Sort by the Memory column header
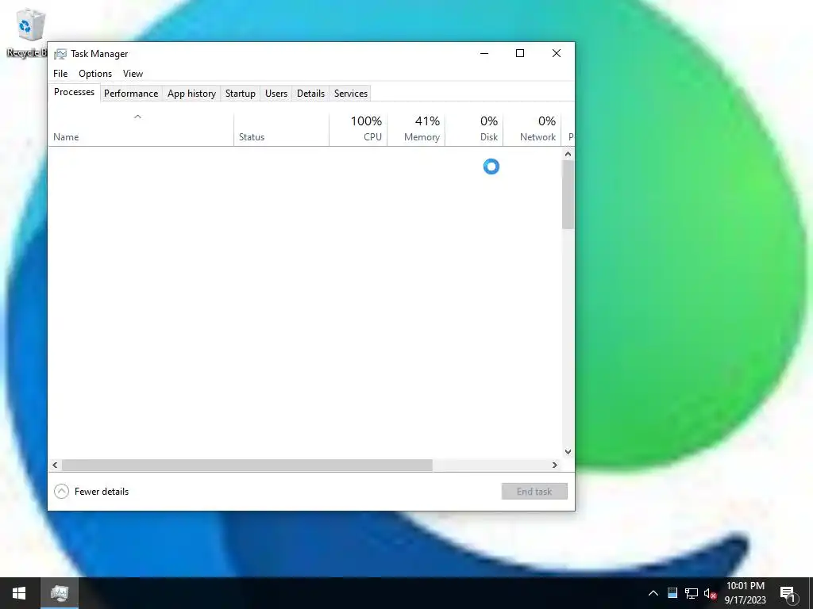813x609 pixels. pyautogui.click(x=416, y=129)
